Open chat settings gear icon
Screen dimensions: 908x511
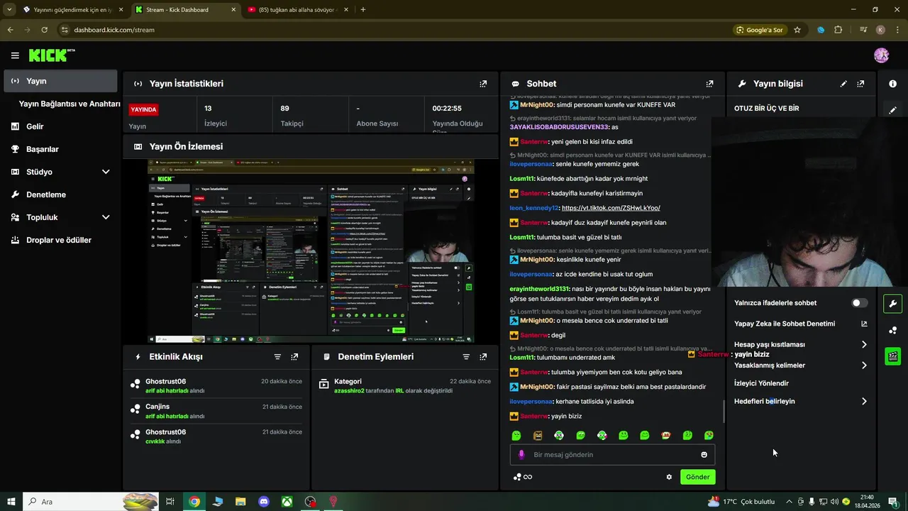[669, 477]
